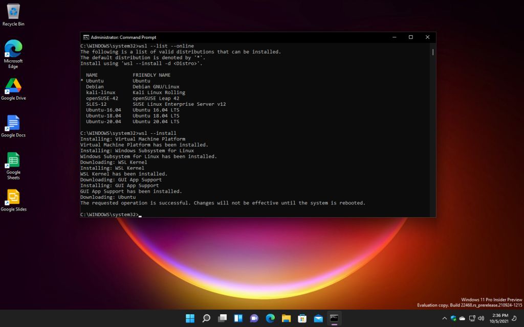
Task: Open the Mail app from taskbar
Action: [x=318, y=318]
